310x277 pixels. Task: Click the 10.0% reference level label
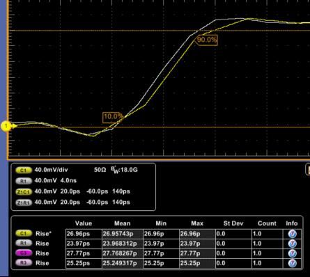click(x=112, y=117)
